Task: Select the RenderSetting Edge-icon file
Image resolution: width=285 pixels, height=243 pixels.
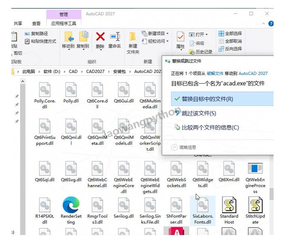Action: coord(71,211)
